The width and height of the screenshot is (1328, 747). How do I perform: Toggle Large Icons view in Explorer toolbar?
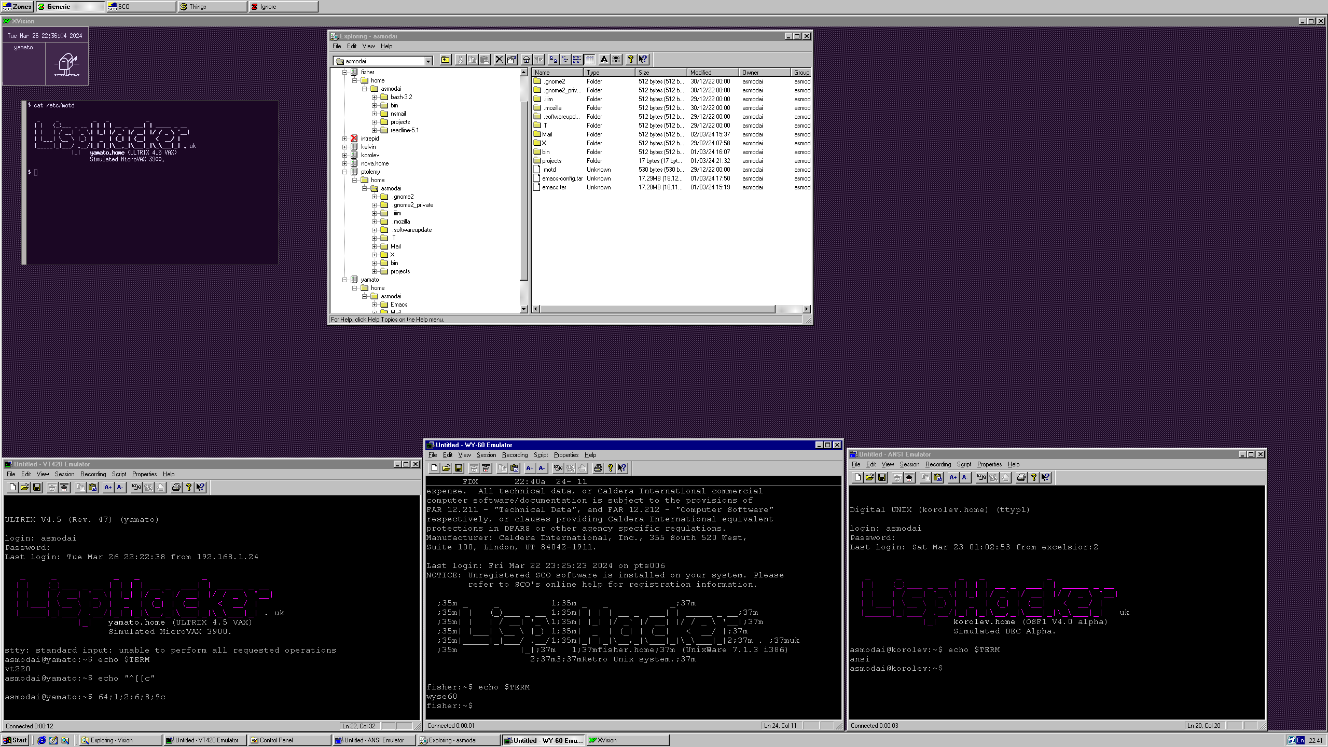553,60
